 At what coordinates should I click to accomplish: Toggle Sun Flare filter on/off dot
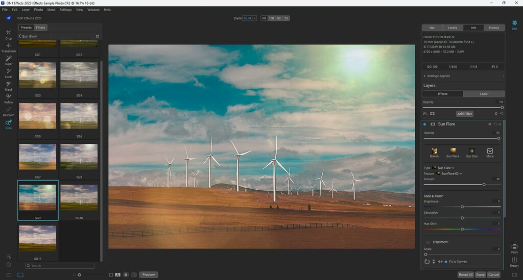[x=424, y=124]
